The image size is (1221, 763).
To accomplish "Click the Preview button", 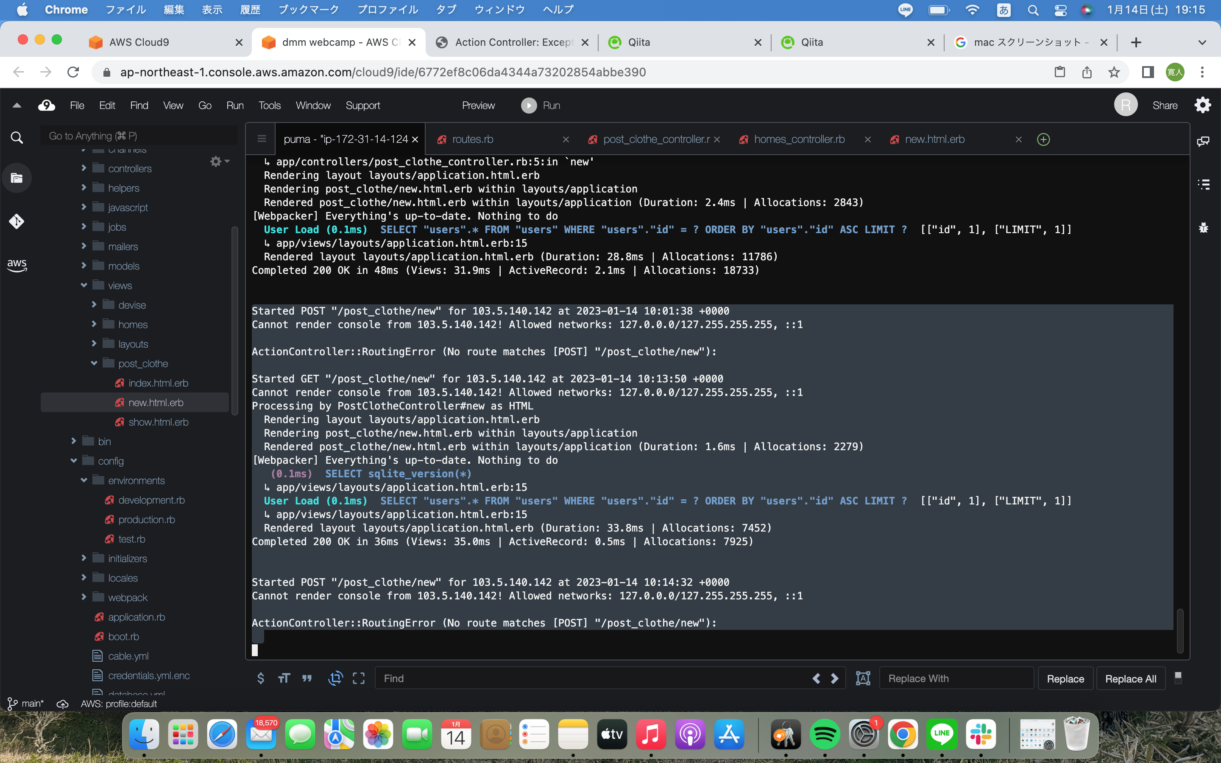I will 478,106.
